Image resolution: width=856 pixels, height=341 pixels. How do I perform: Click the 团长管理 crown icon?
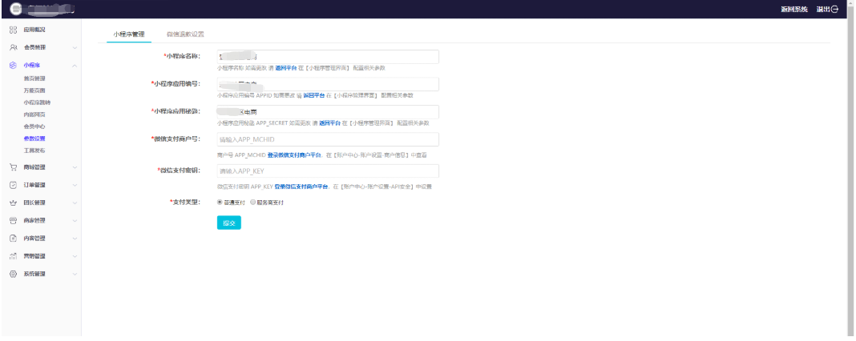[14, 203]
